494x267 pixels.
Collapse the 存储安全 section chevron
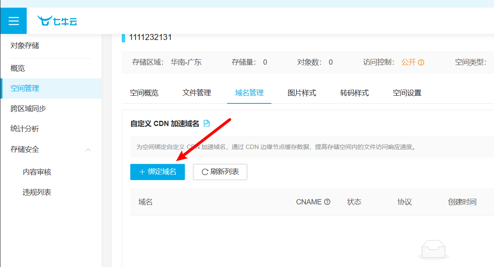[x=88, y=150]
